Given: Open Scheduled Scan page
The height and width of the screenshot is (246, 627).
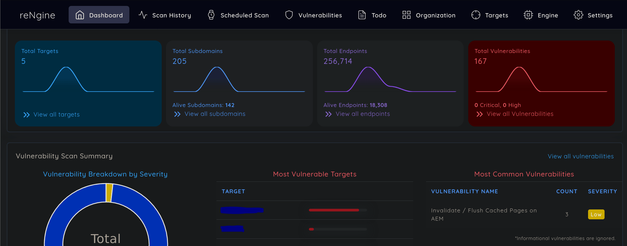Looking at the screenshot, I should 238,15.
